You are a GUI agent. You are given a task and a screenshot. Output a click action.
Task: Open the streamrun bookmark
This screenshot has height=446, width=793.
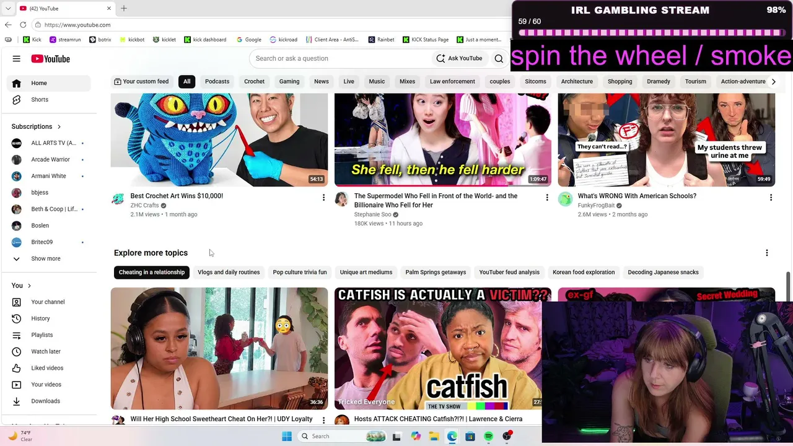[x=65, y=40]
